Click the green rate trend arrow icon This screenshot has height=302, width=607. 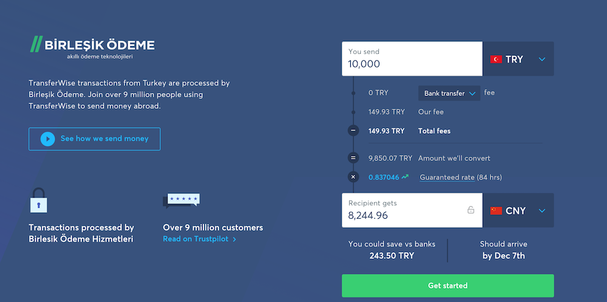(405, 177)
